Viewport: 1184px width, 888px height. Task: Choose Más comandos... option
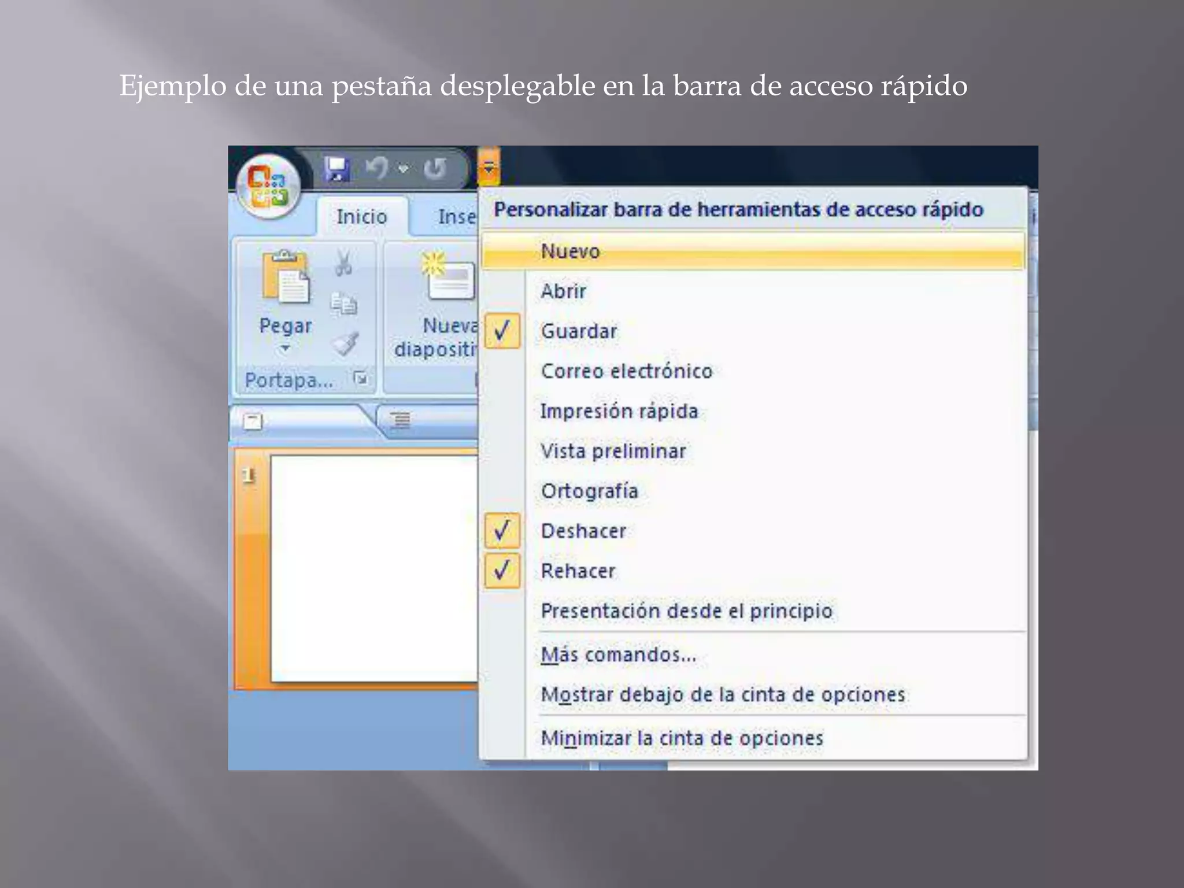[618, 654]
